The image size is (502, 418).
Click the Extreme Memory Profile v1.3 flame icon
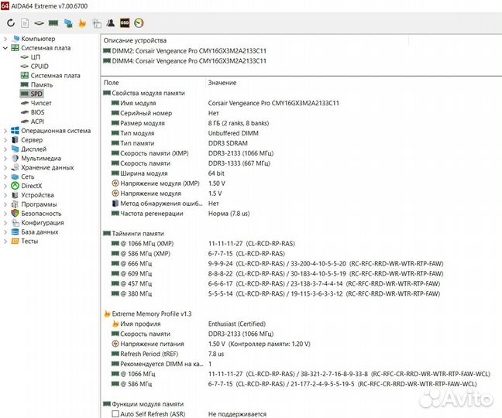pos(107,313)
